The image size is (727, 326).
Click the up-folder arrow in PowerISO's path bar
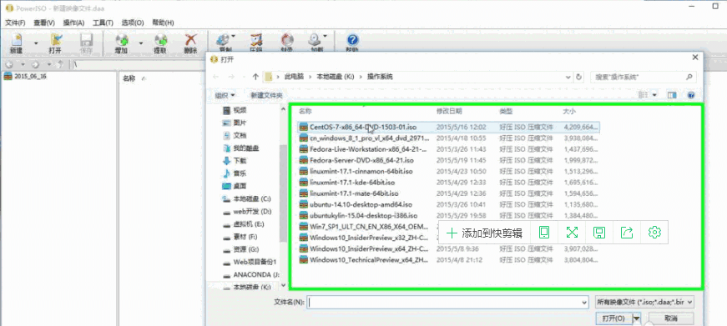click(x=60, y=64)
